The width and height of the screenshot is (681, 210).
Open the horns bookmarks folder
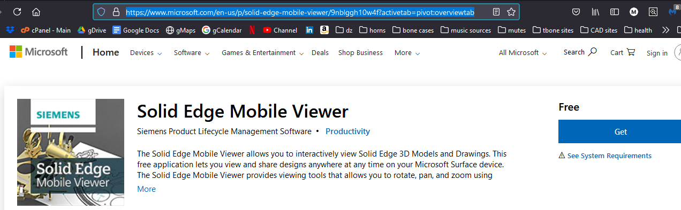click(372, 30)
